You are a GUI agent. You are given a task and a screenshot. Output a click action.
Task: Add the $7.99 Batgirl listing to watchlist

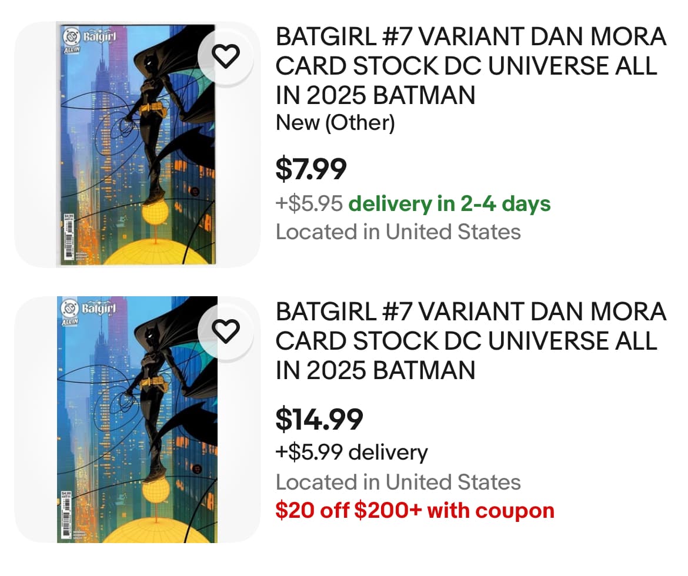pyautogui.click(x=226, y=56)
